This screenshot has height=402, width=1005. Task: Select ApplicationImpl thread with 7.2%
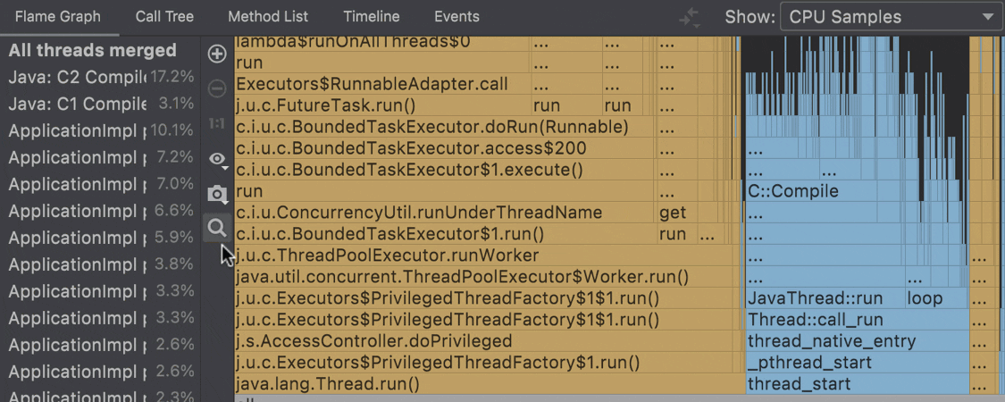click(x=99, y=158)
